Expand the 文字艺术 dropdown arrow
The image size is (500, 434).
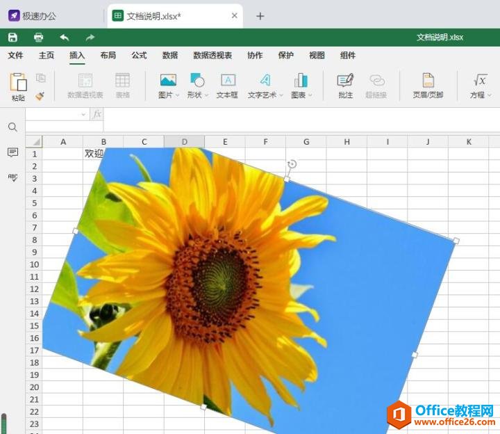(281, 95)
